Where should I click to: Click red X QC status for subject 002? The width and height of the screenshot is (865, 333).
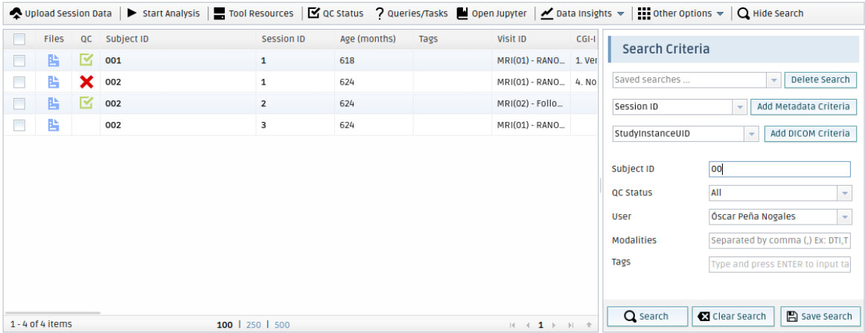[x=86, y=82]
